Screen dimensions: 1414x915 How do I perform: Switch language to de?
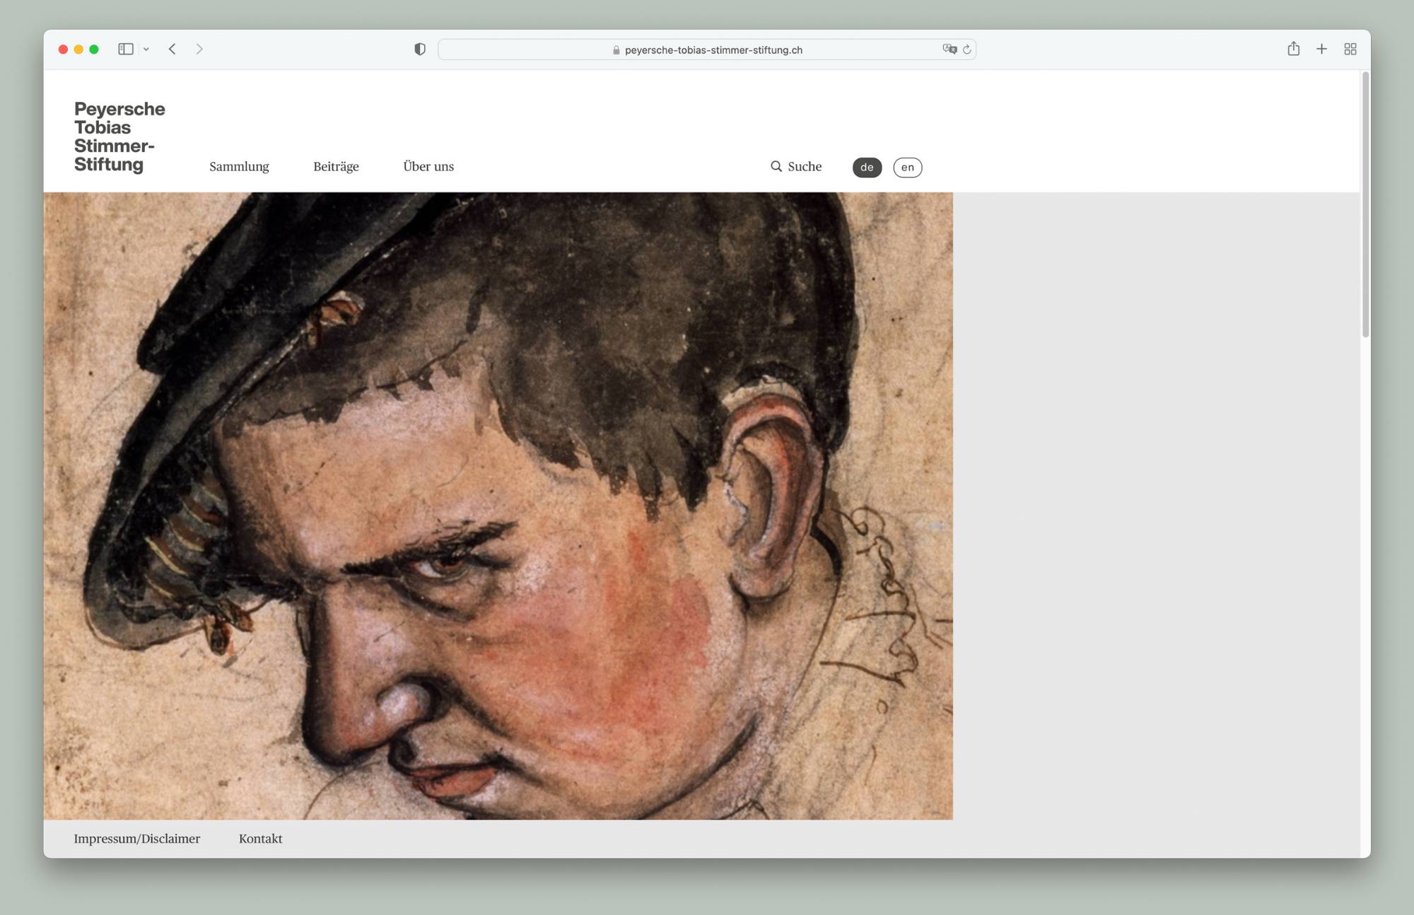pyautogui.click(x=867, y=167)
